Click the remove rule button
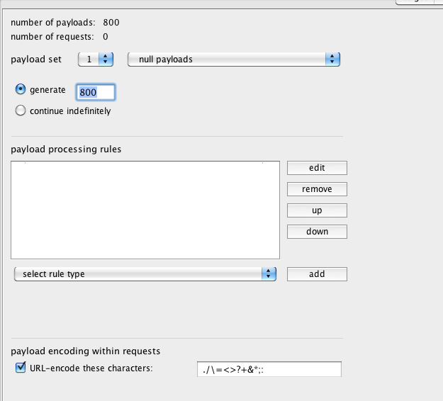The image size is (443, 401). [317, 189]
